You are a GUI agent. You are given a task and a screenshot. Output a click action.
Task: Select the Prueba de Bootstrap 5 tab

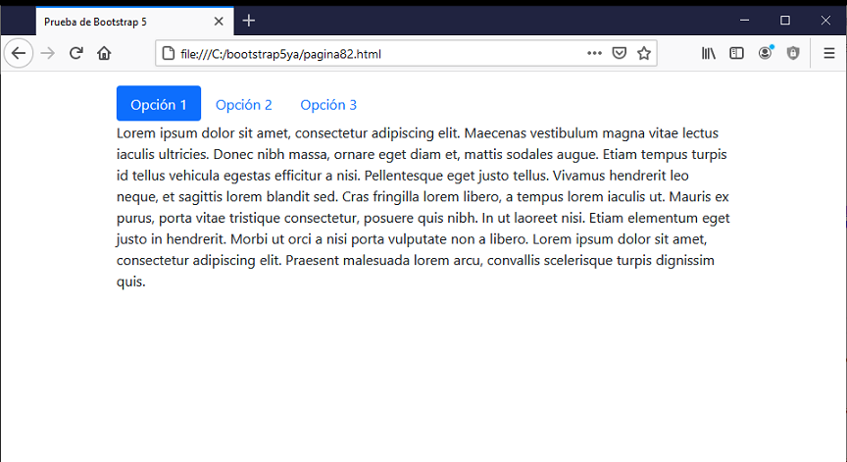click(x=134, y=22)
